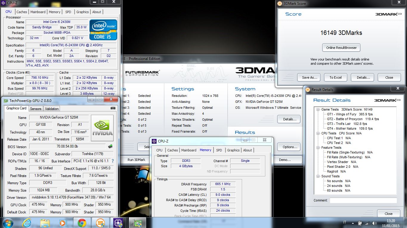
Task: Click the GPU-Z title bar icon
Action: tap(6, 101)
